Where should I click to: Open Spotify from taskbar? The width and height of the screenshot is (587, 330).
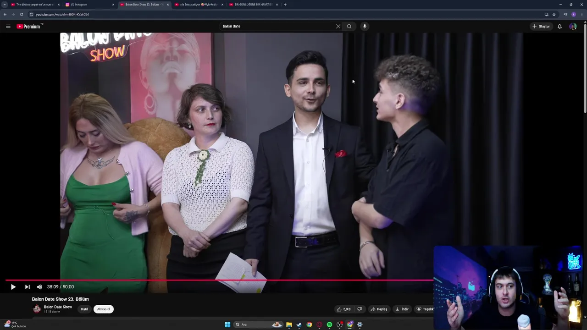pos(329,324)
